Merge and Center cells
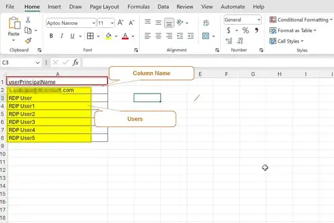This screenshot has width=334, height=223. (x=205, y=36)
